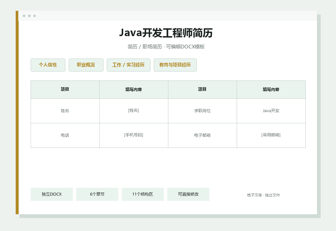The width and height of the screenshot is (336, 231).
Task: Click the [常用邮箱] placeholder cell
Action: tap(271, 135)
